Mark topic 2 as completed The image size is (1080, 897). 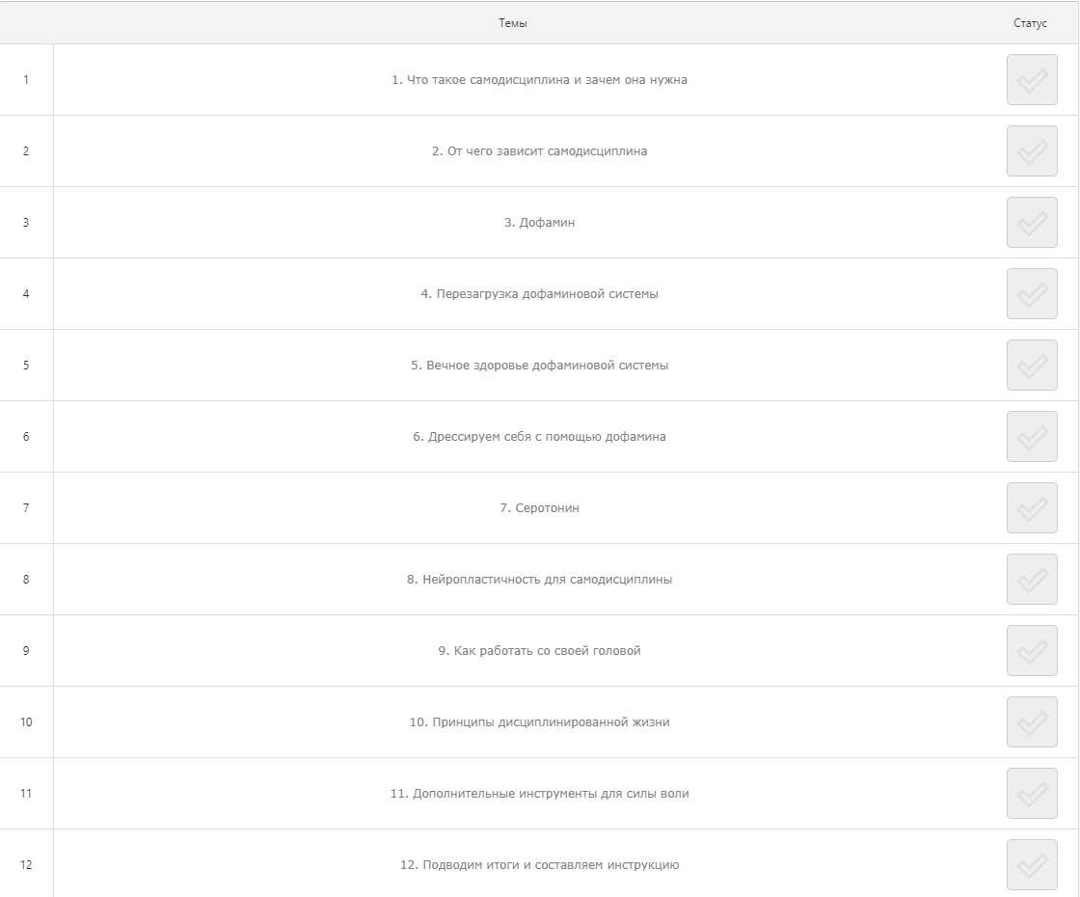pos(1032,151)
